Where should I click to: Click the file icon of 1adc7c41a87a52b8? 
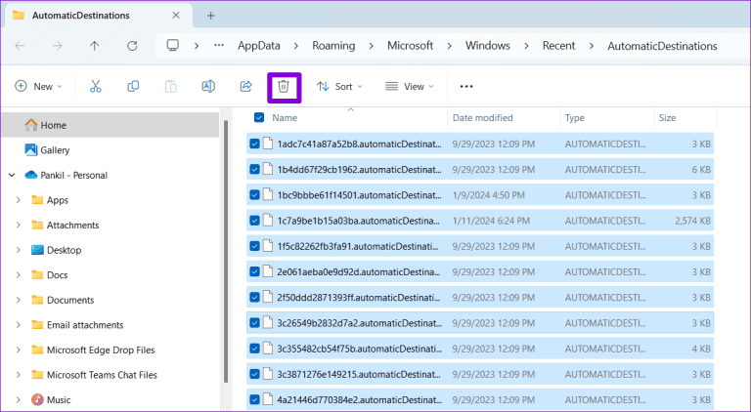pyautogui.click(x=268, y=144)
